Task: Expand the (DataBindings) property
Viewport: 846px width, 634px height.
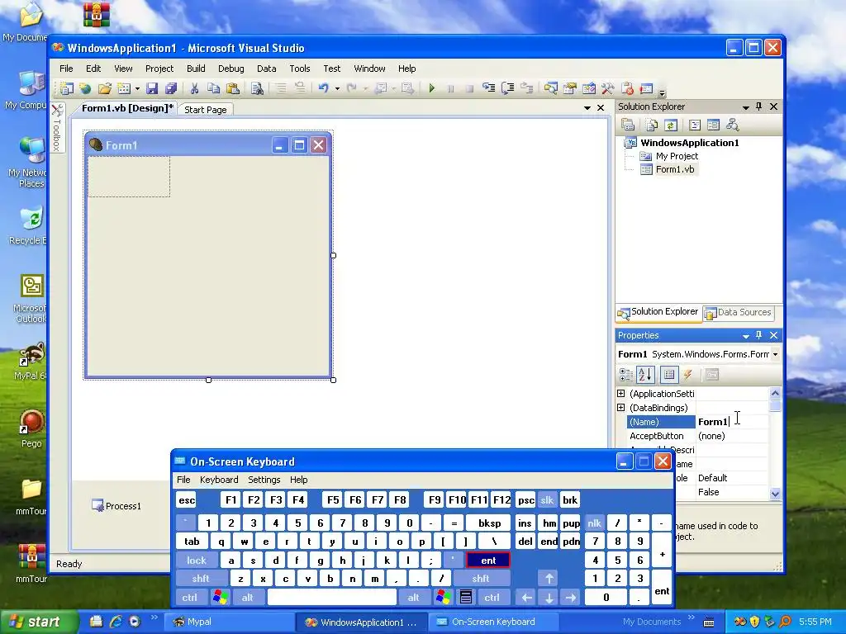Action: pyautogui.click(x=620, y=408)
